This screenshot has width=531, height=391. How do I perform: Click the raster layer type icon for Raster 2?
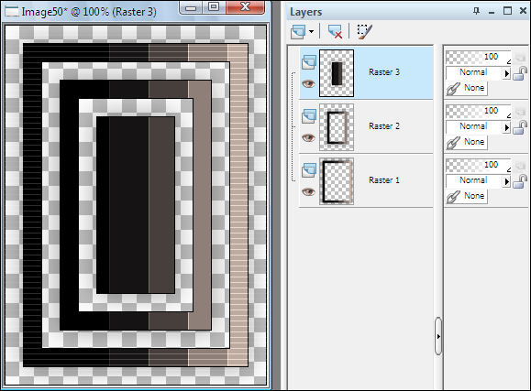[309, 115]
